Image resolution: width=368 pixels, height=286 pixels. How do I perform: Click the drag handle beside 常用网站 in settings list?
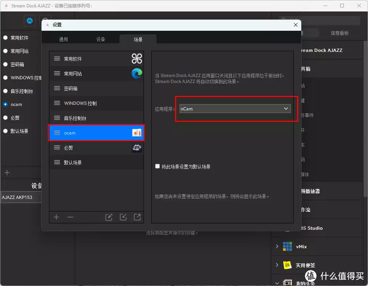pyautogui.click(x=57, y=73)
